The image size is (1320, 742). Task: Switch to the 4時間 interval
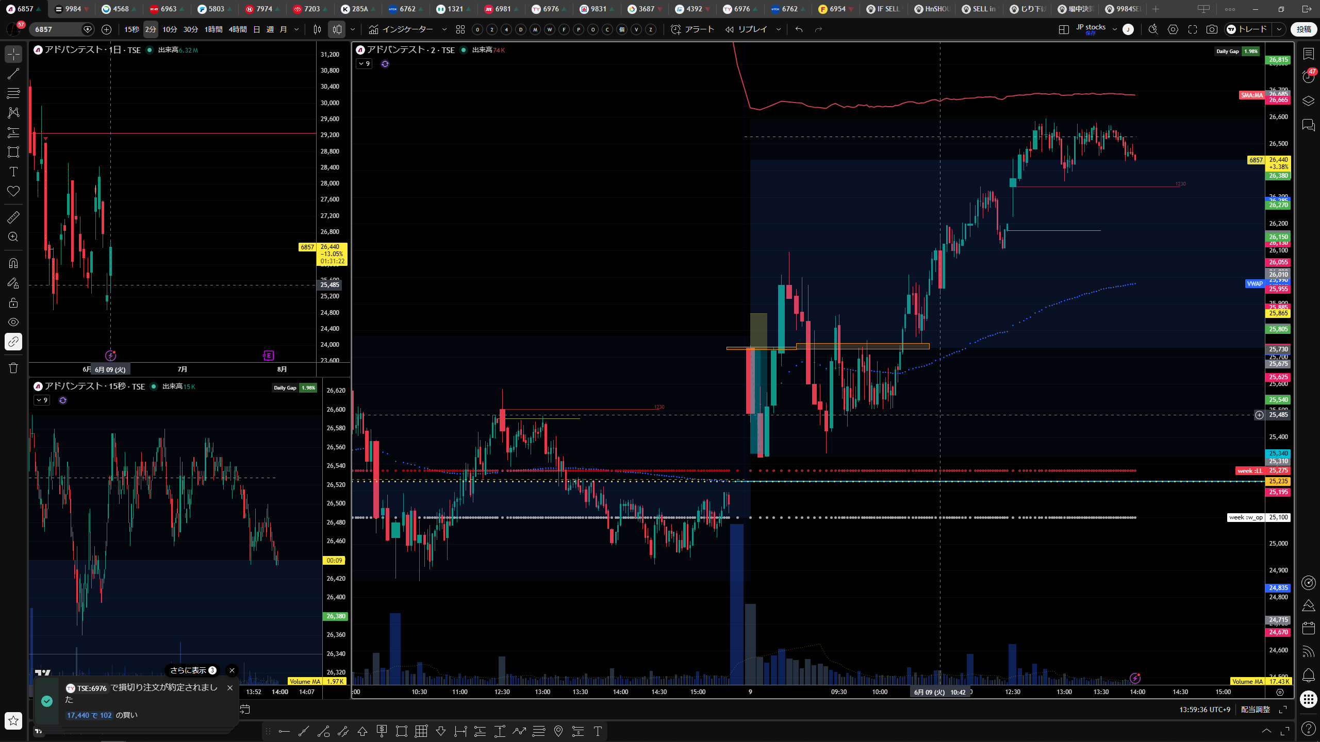coord(238,29)
